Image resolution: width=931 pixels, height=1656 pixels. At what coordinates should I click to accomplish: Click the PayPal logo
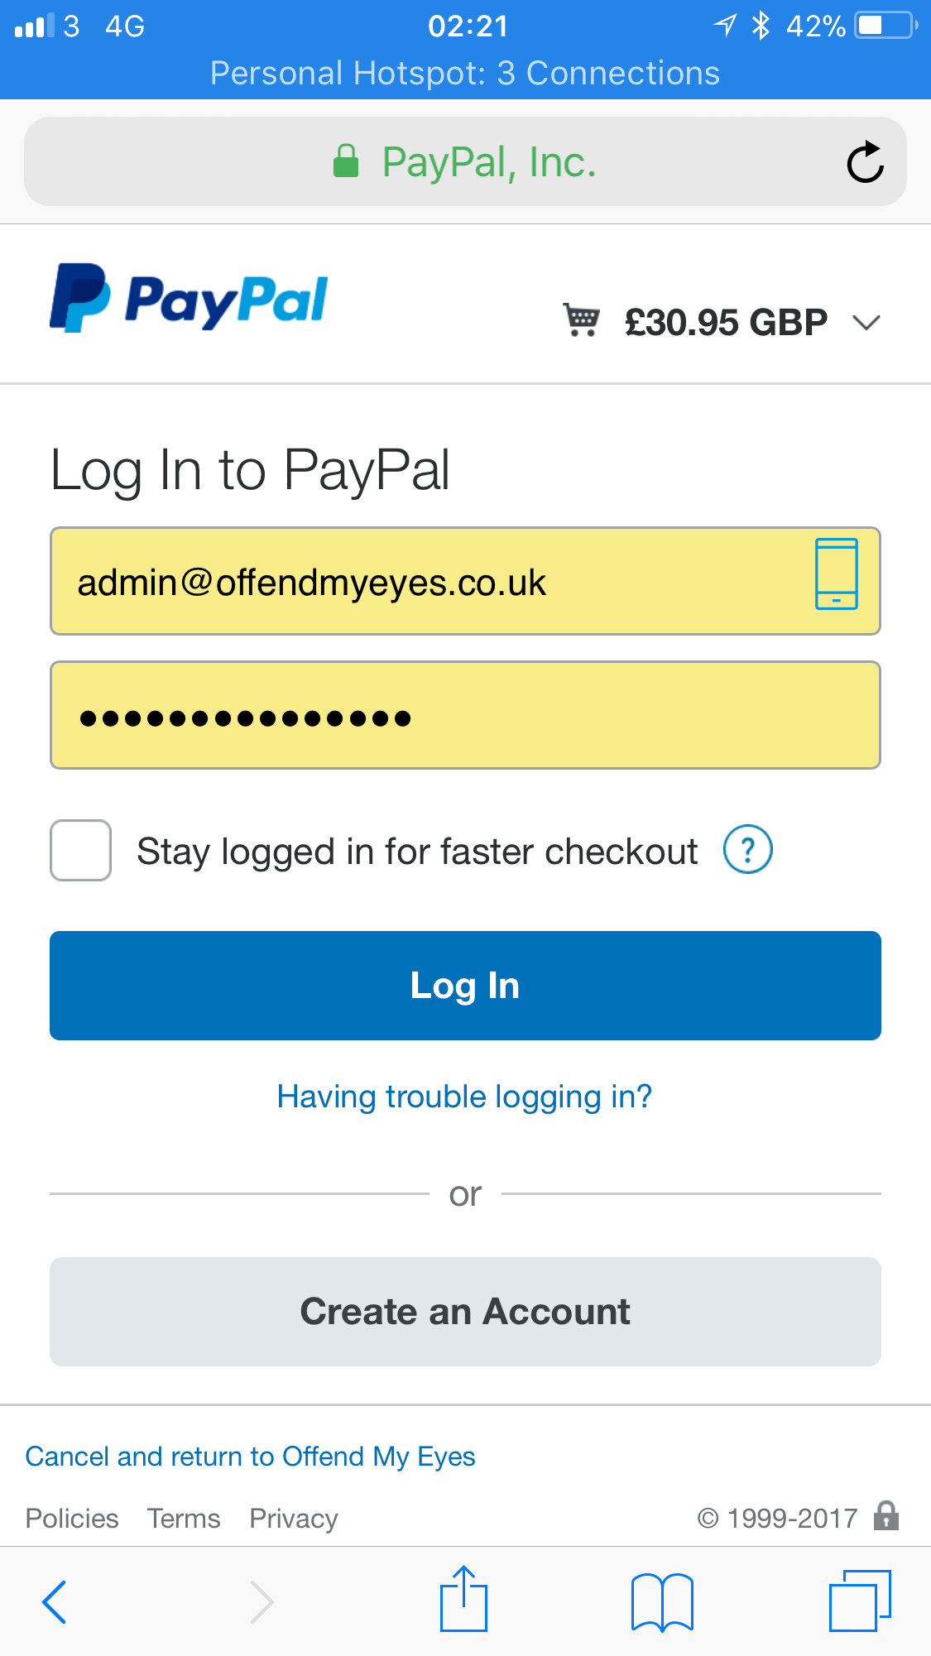click(x=189, y=299)
